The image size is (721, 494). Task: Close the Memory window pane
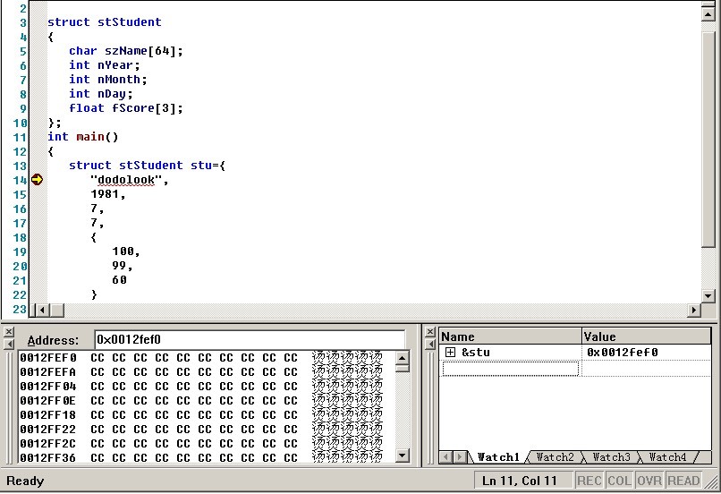(x=9, y=332)
